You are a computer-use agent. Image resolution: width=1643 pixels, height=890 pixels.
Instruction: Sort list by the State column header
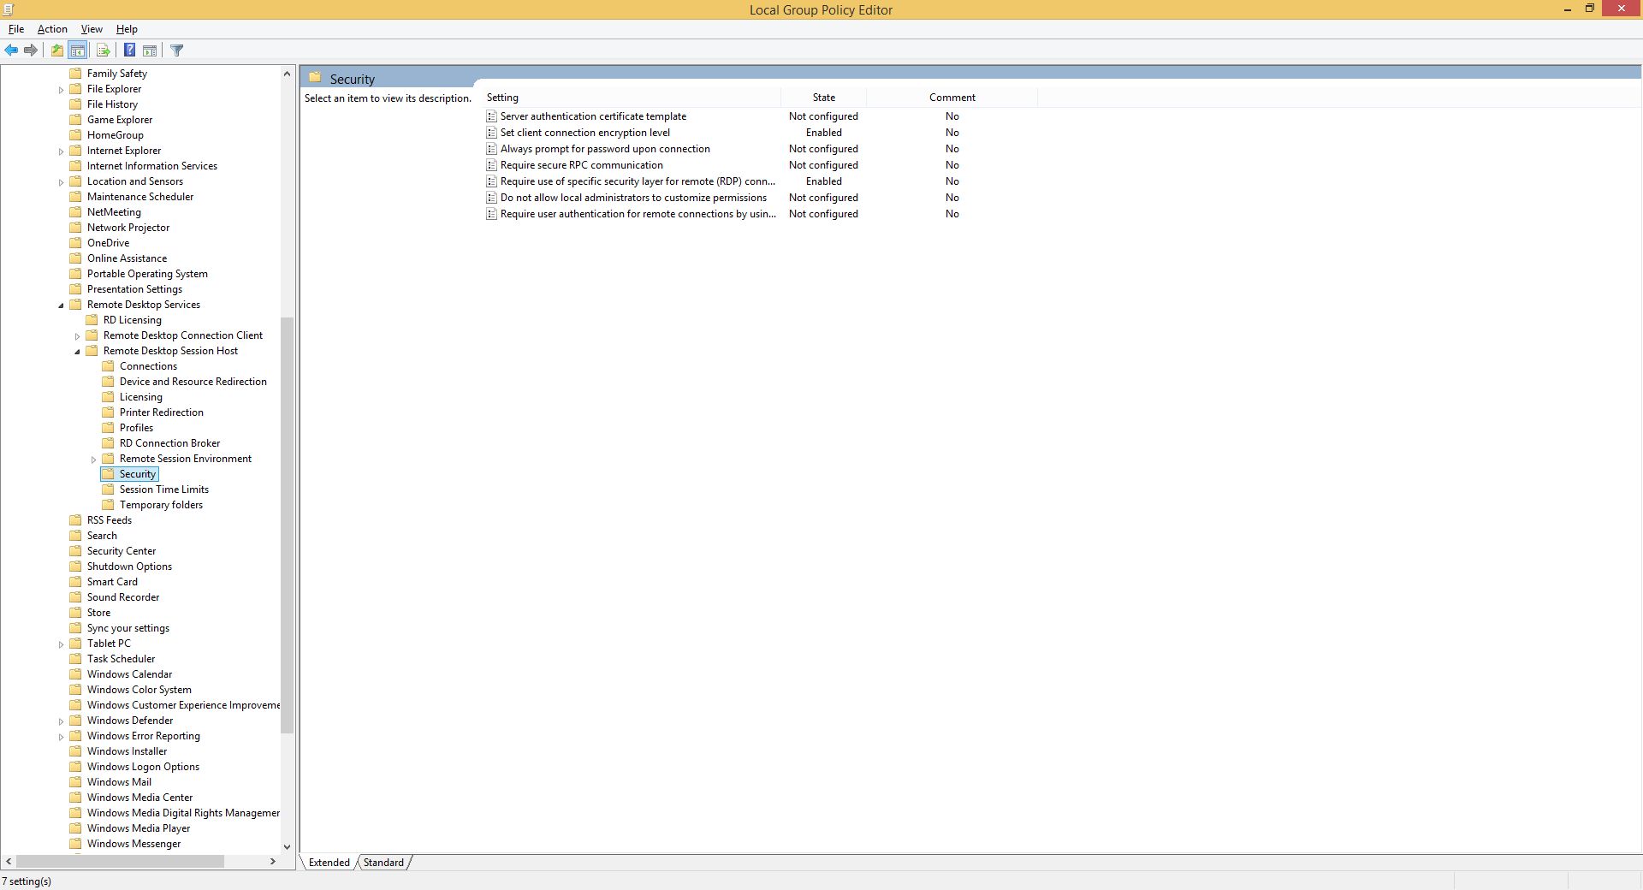pyautogui.click(x=823, y=98)
